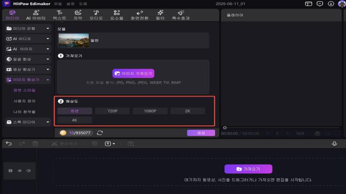Toggle the track lock icon
346x194 pixels.
[x=10, y=171]
